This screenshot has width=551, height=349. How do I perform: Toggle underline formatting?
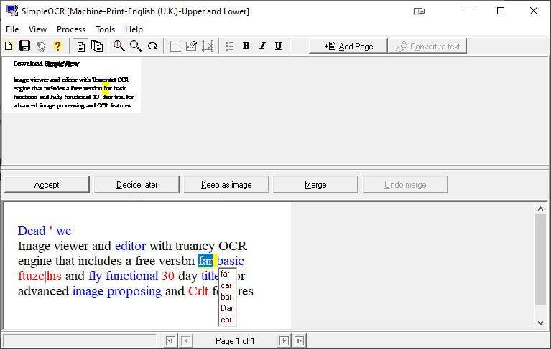pyautogui.click(x=278, y=46)
